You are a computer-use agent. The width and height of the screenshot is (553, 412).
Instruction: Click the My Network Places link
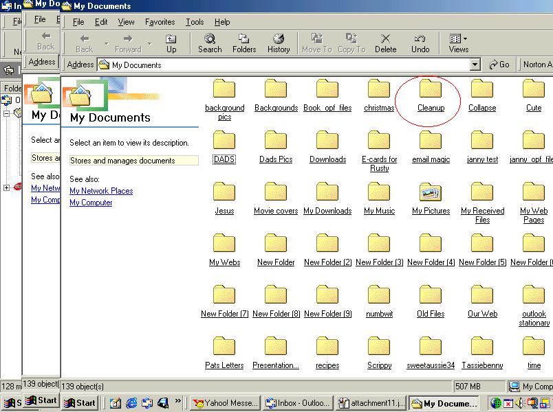[x=101, y=191]
